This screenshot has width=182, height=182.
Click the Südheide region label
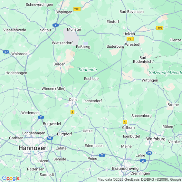pyautogui.click(x=88, y=70)
